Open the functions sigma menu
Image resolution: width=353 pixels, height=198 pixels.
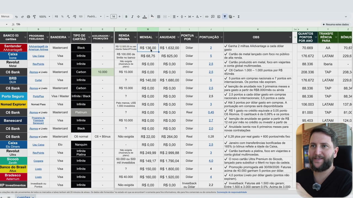pyautogui.click(x=239, y=16)
